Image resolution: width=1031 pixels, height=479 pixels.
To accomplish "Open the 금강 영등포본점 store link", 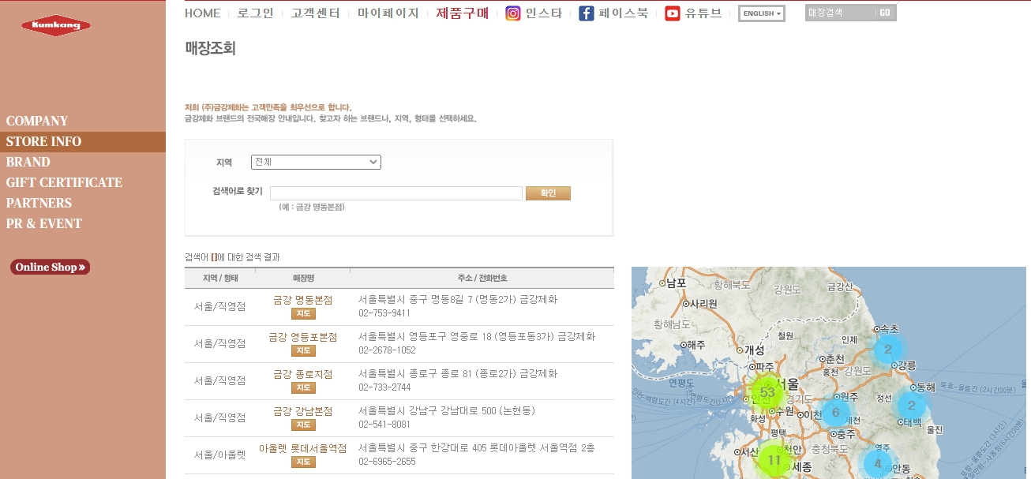I will (x=303, y=337).
